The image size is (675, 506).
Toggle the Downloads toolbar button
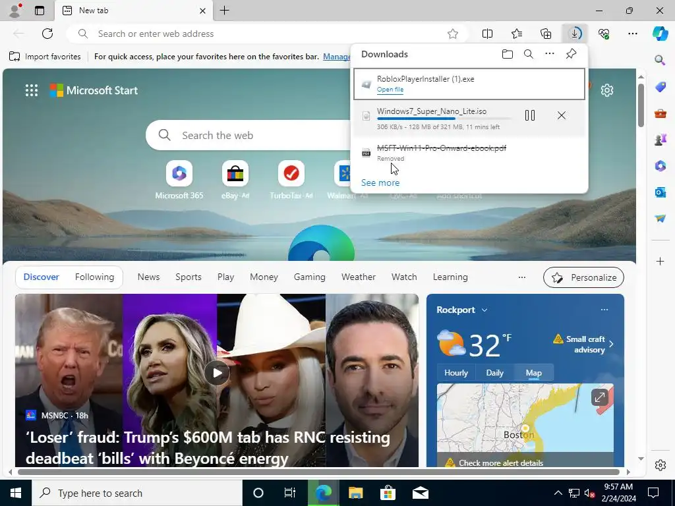pyautogui.click(x=575, y=34)
